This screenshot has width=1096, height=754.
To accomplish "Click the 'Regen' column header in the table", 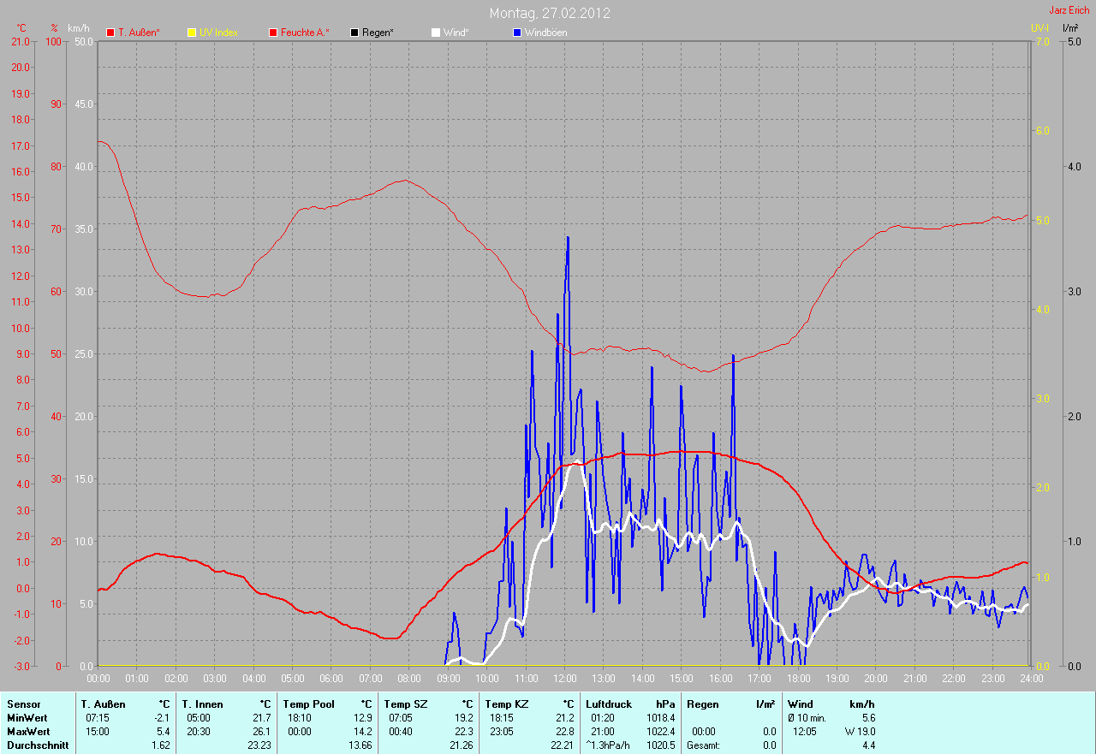I will coord(702,704).
